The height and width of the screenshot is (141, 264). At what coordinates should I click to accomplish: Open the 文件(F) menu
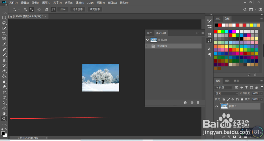tap(13, 3)
